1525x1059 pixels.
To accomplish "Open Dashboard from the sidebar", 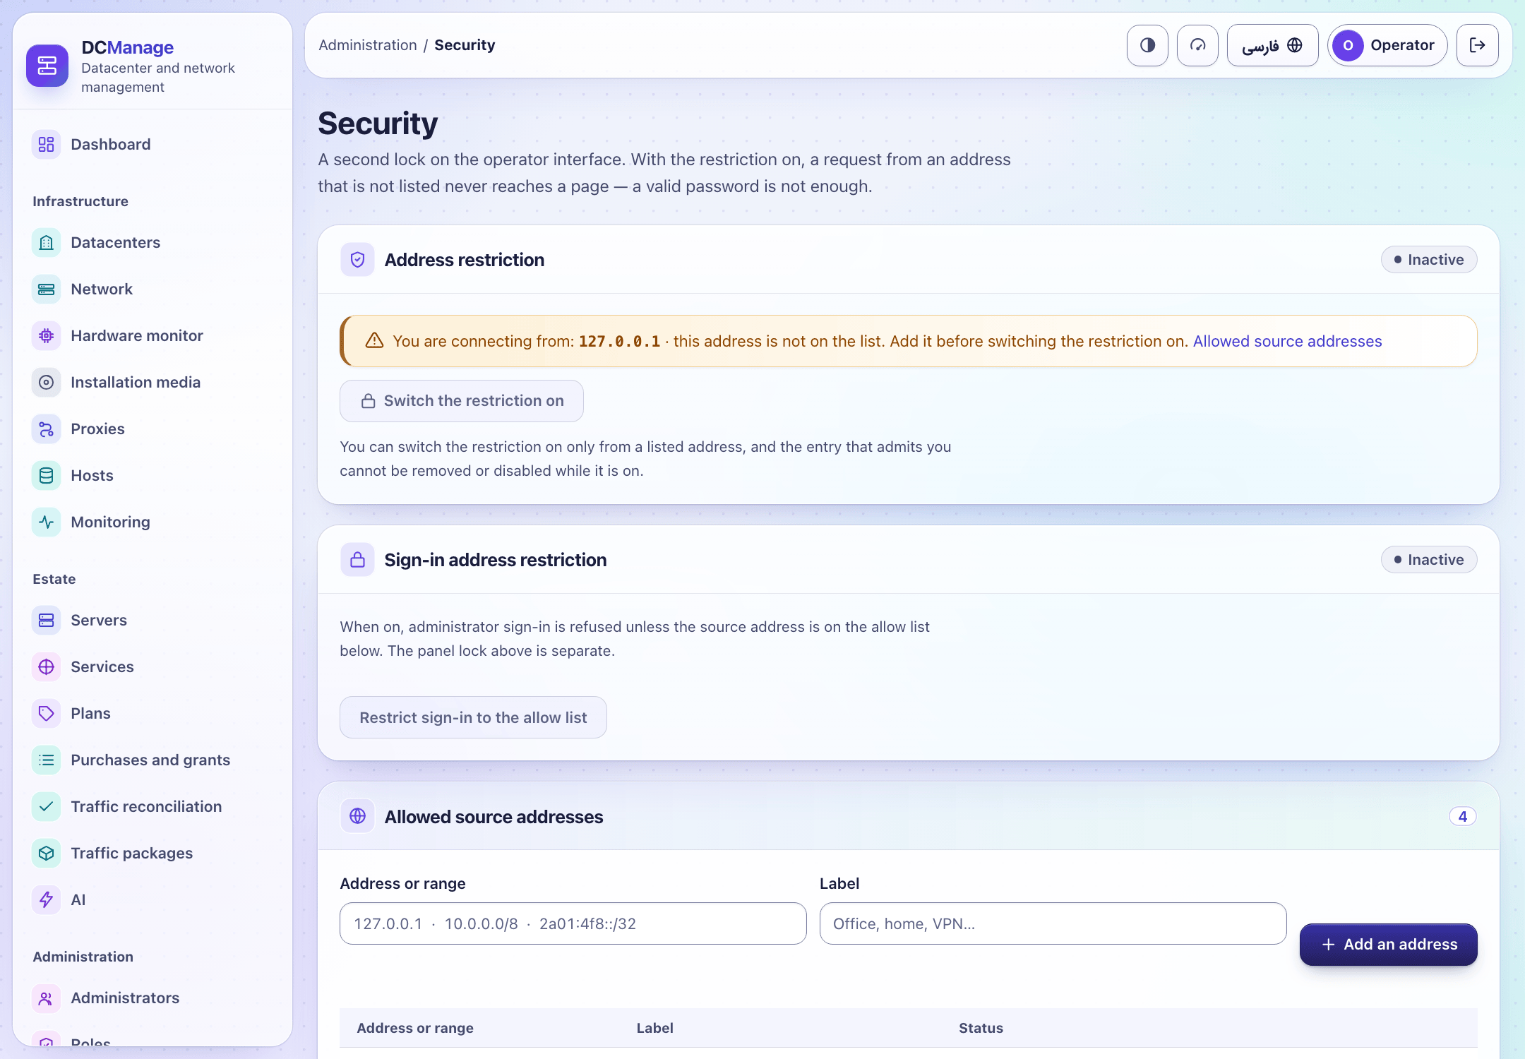I will click(152, 145).
